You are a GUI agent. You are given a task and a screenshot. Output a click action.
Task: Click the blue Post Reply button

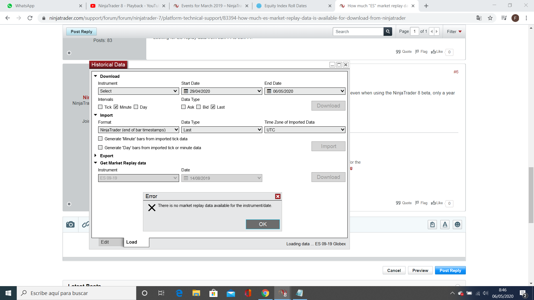pyautogui.click(x=450, y=270)
